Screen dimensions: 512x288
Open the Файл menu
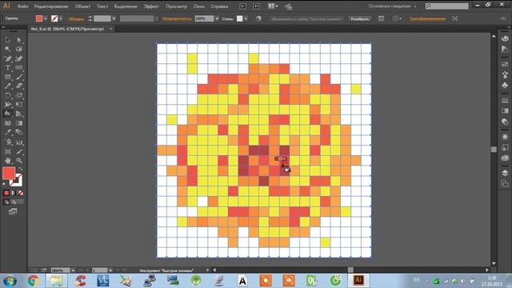tap(22, 6)
